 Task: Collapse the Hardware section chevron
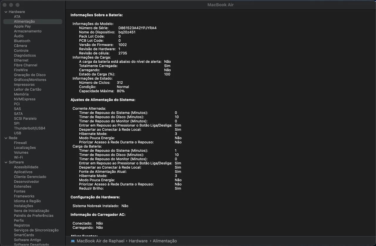(x=6, y=12)
